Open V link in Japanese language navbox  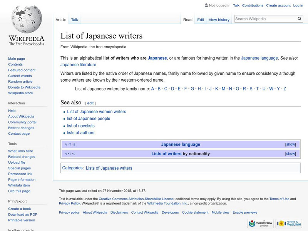(x=66, y=145)
